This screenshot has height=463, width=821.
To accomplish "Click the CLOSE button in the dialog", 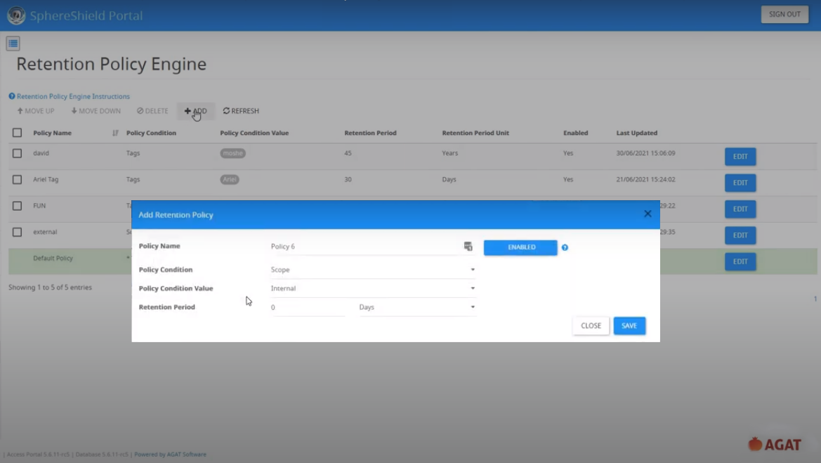I will [591, 326].
